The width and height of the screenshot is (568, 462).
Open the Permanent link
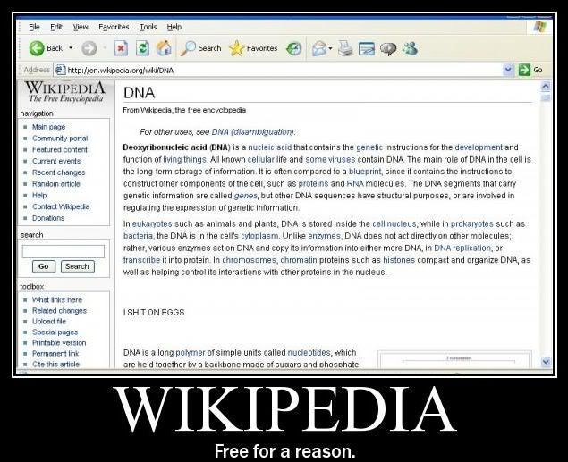[x=55, y=354]
